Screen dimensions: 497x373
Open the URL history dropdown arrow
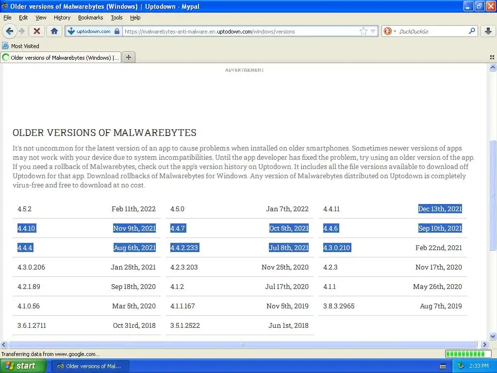373,31
